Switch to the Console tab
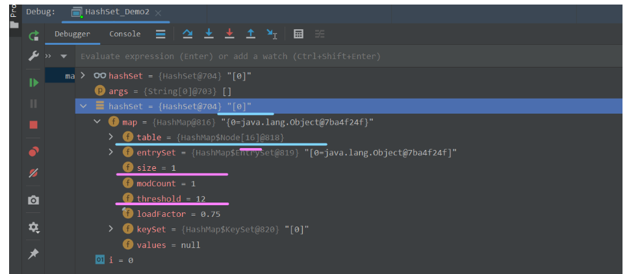The width and height of the screenshot is (629, 274). pyautogui.click(x=125, y=34)
